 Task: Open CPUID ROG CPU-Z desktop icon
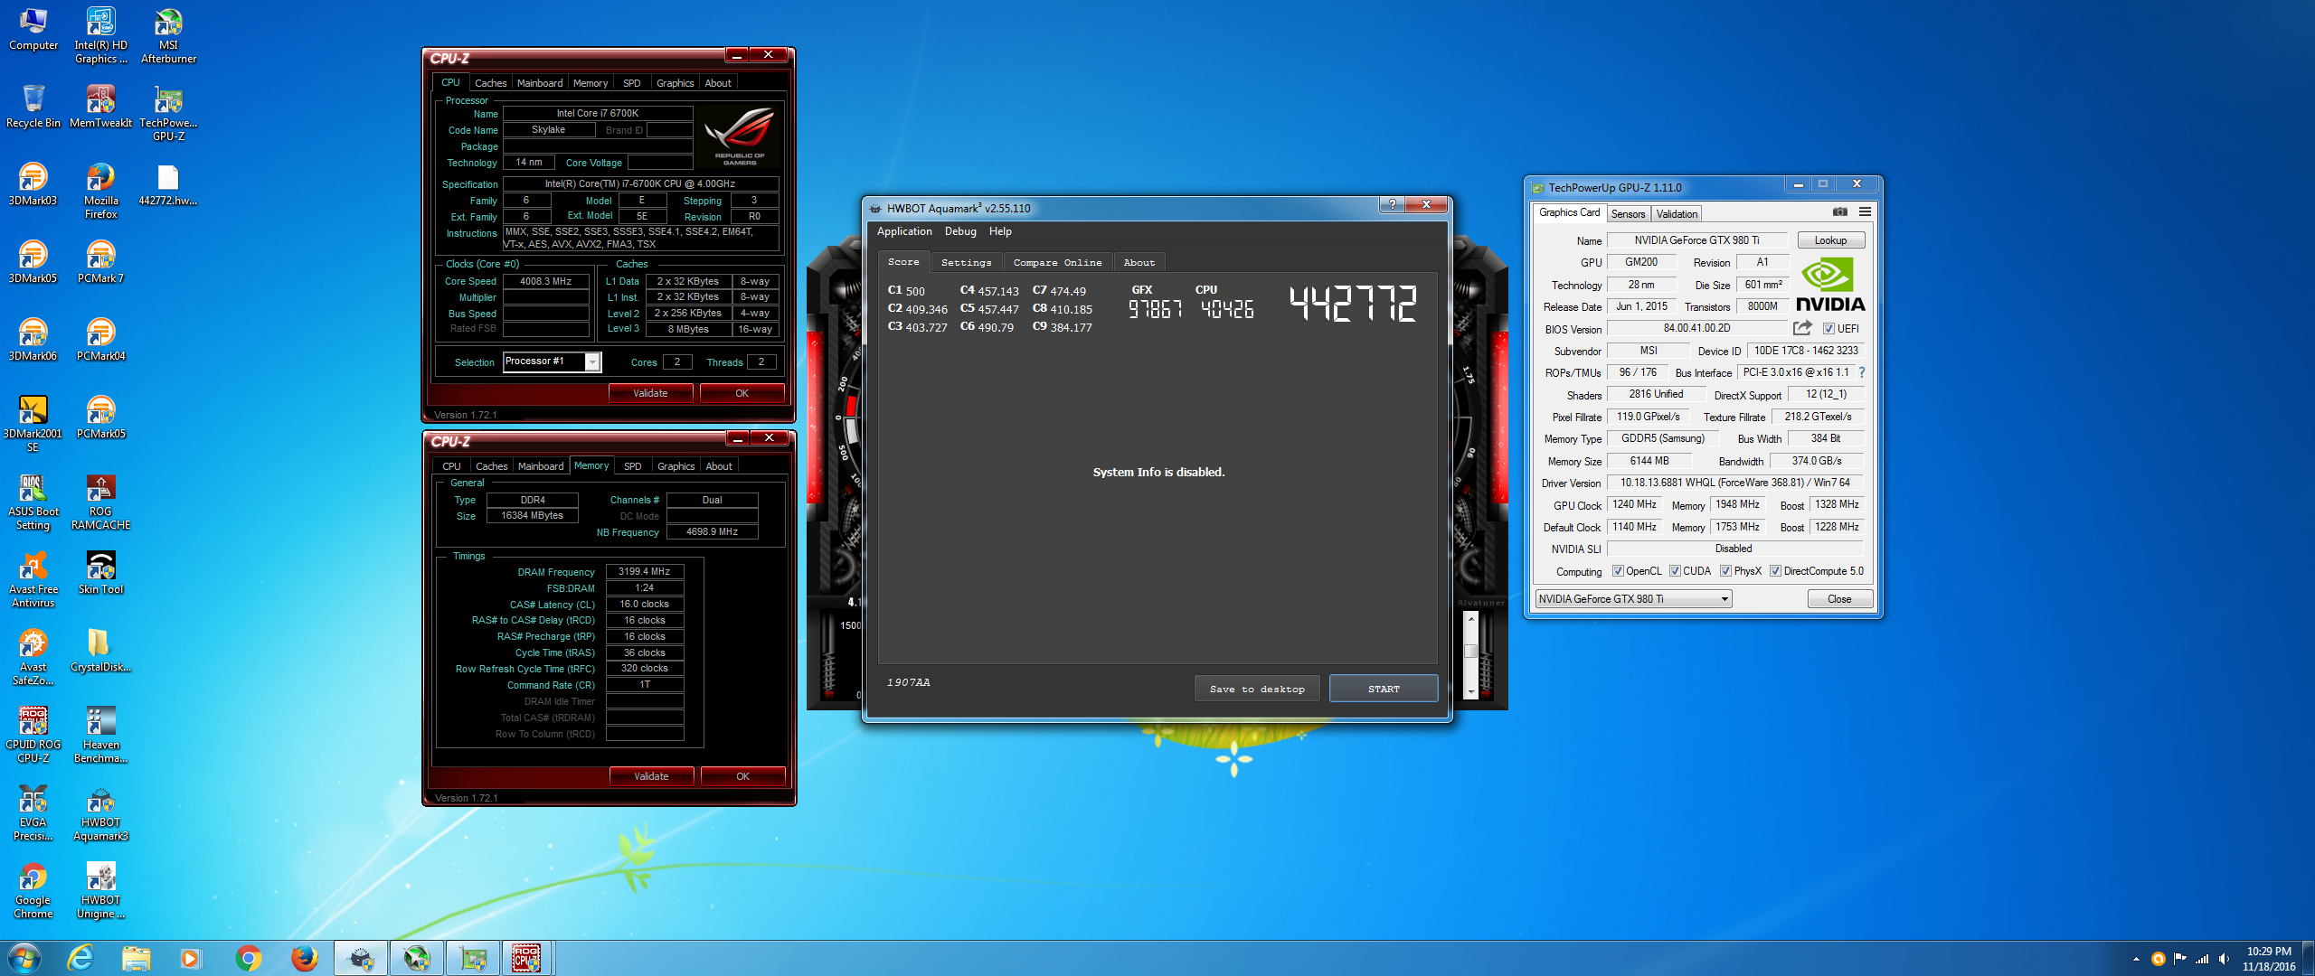[33, 736]
